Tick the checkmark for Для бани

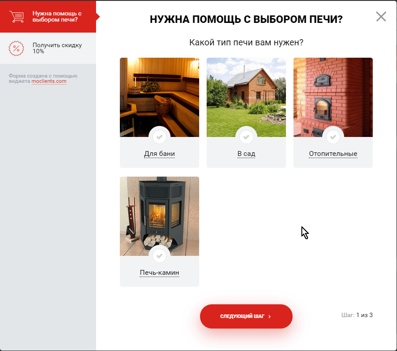tap(160, 137)
